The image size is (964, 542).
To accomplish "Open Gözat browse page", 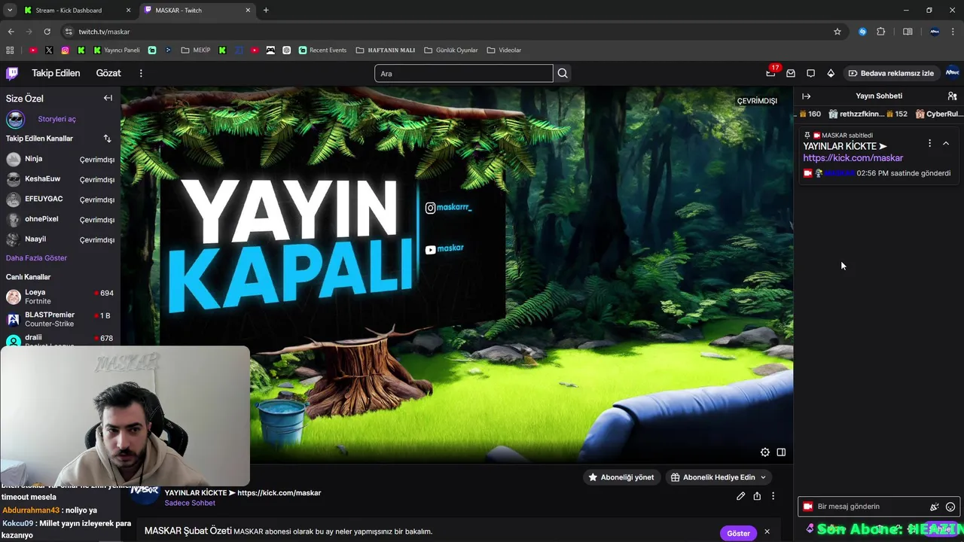I will click(x=108, y=73).
